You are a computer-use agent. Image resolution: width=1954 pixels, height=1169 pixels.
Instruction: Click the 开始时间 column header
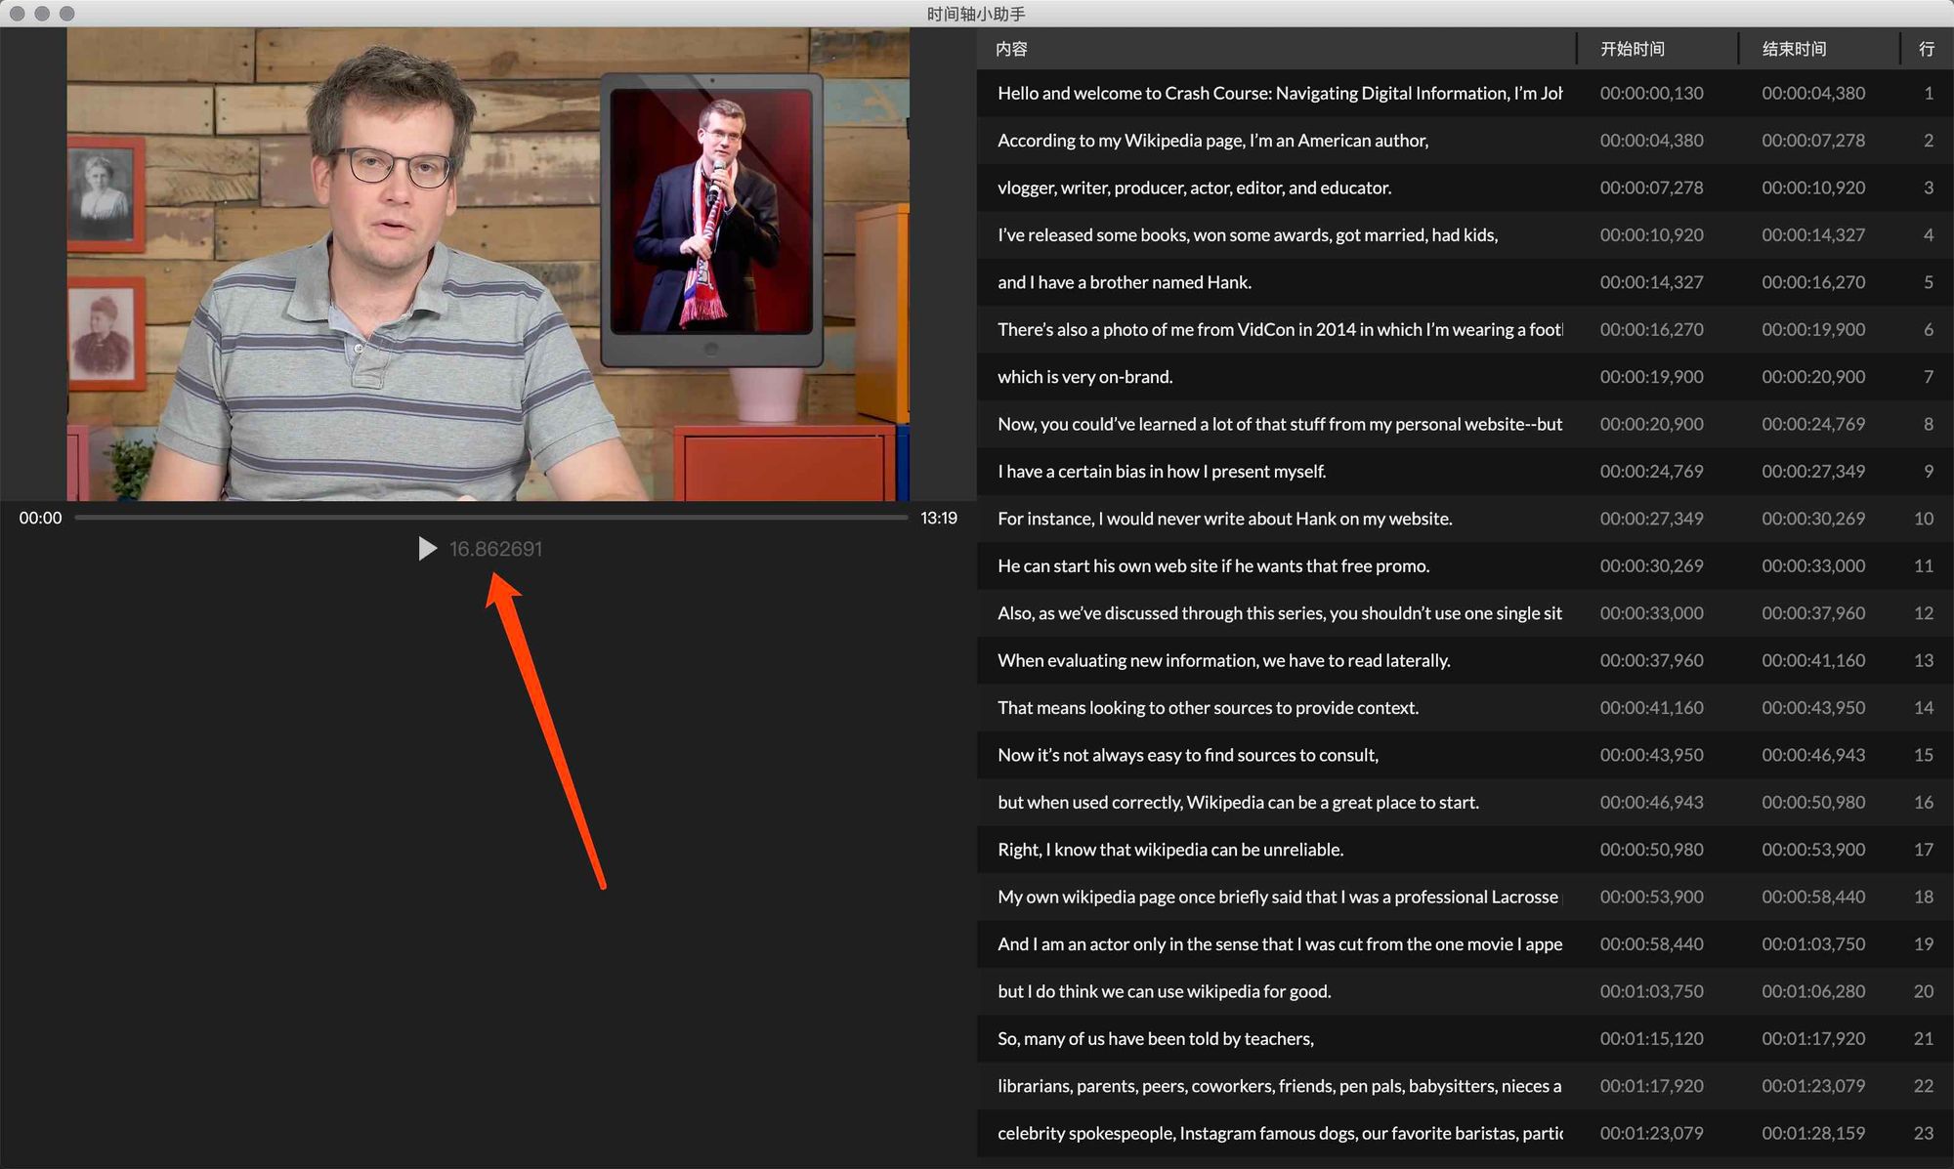1632,49
